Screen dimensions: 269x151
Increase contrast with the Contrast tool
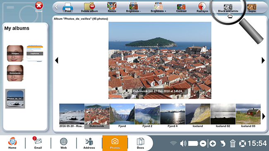point(181,8)
